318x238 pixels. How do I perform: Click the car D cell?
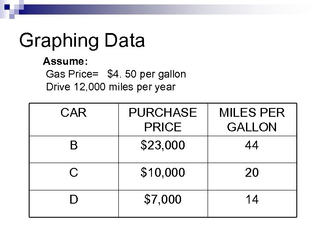[73, 200]
